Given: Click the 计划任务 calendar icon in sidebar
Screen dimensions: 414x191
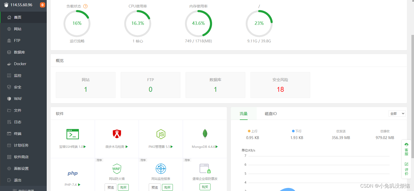Looking at the screenshot, I should click(x=9, y=145).
